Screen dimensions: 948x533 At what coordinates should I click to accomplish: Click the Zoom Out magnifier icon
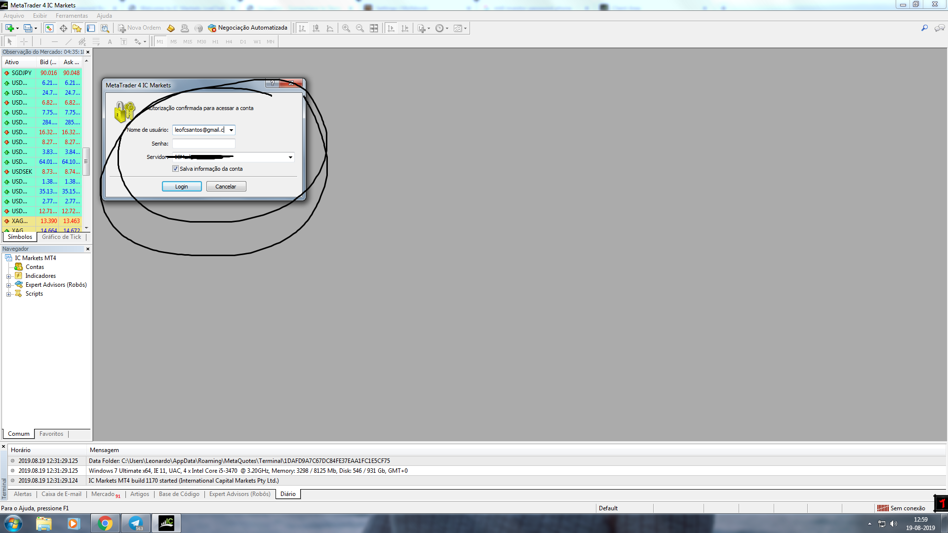360,28
